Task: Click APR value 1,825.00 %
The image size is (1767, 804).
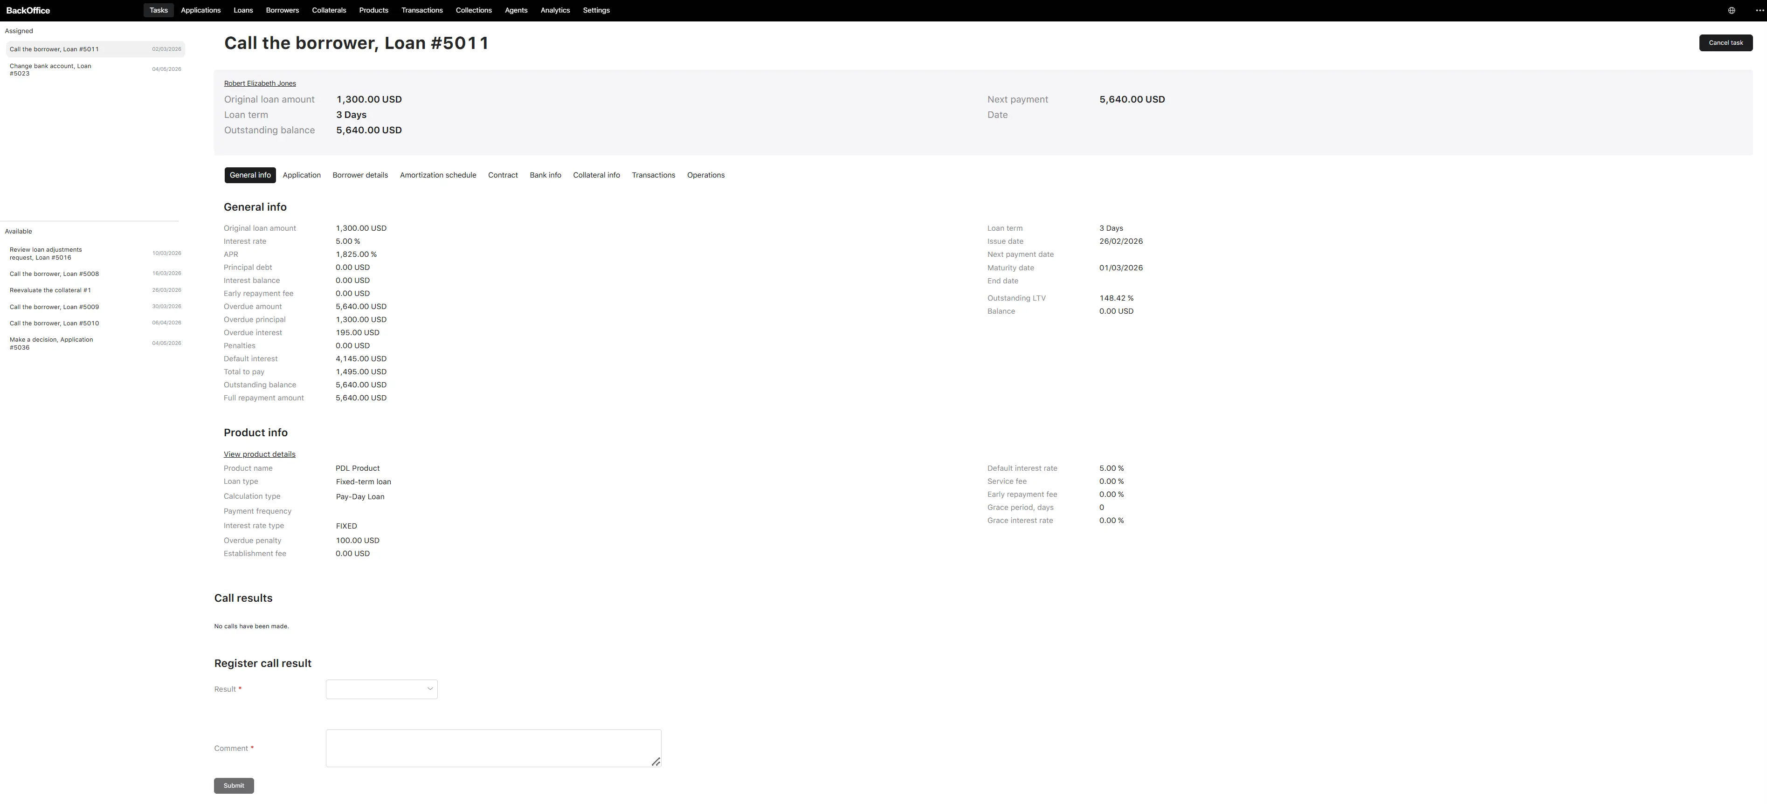Action: [356, 254]
